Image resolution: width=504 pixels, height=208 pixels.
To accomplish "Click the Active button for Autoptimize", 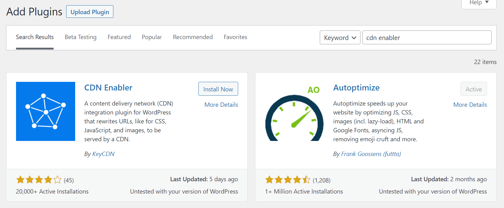I will (474, 89).
